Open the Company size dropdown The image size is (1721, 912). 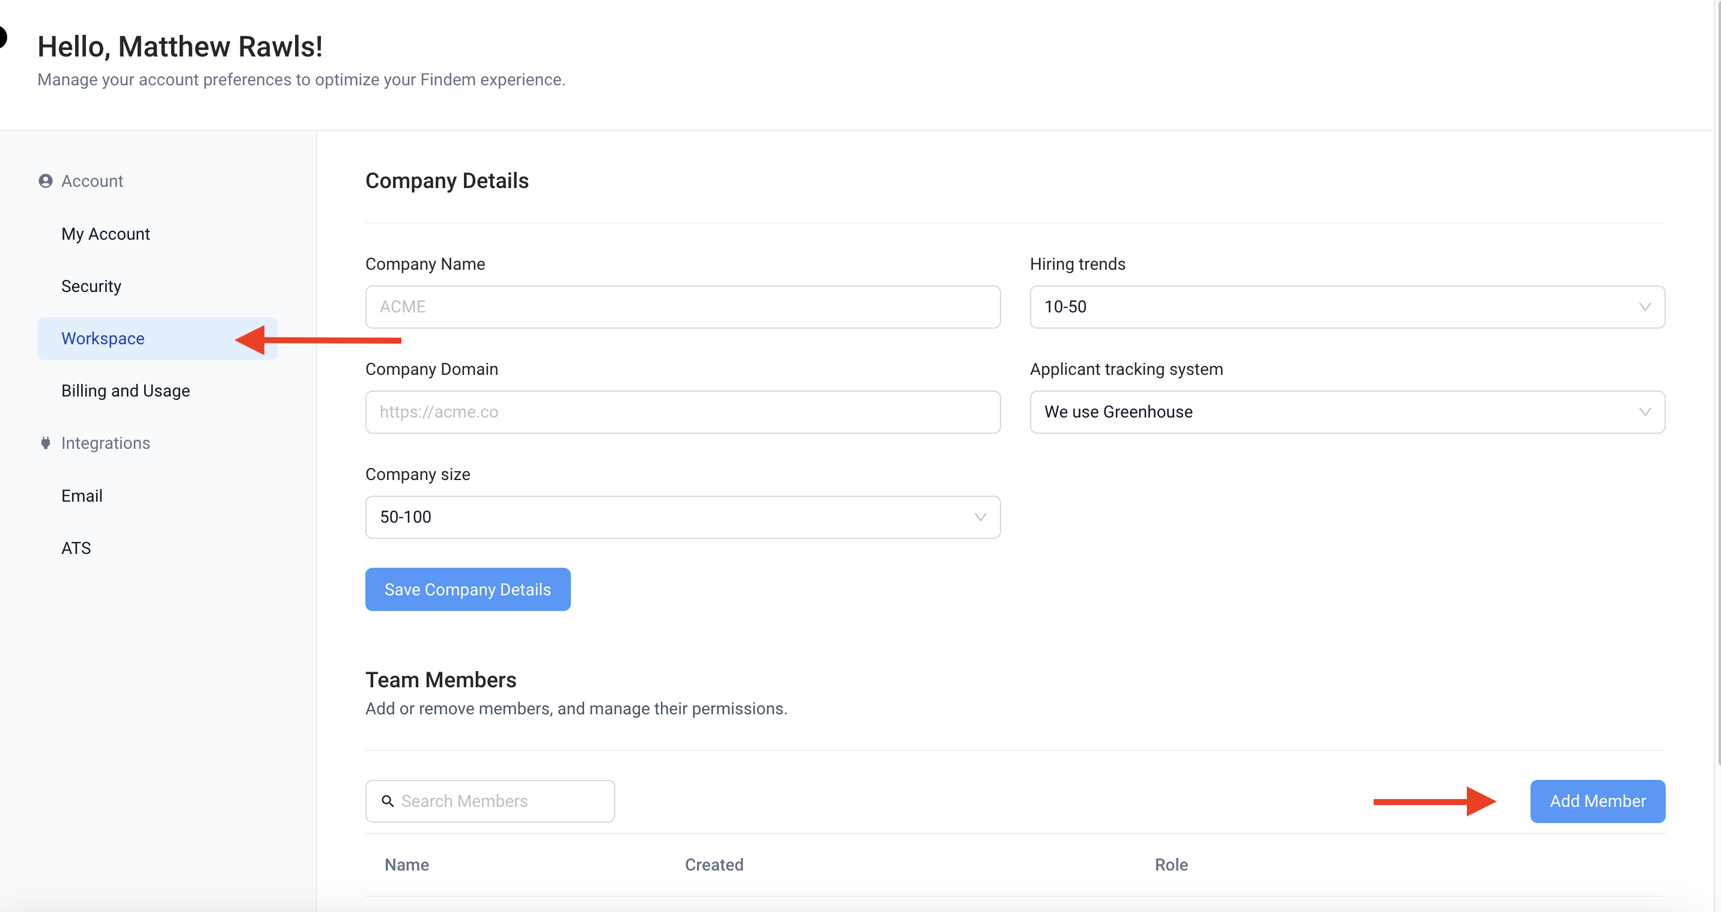[683, 517]
